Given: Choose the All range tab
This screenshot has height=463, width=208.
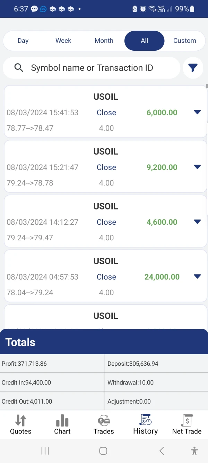Looking at the screenshot, I should (x=144, y=41).
